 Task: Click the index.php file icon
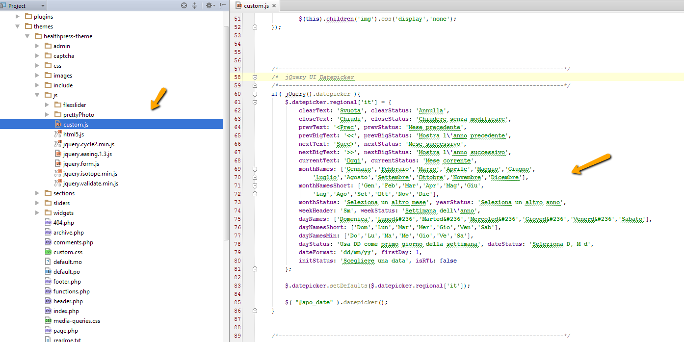48,311
